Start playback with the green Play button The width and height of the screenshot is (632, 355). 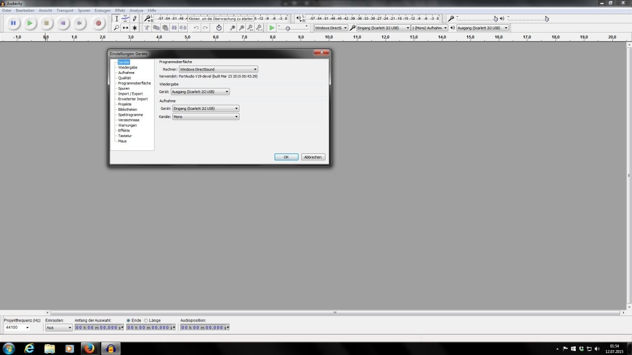[x=30, y=23]
